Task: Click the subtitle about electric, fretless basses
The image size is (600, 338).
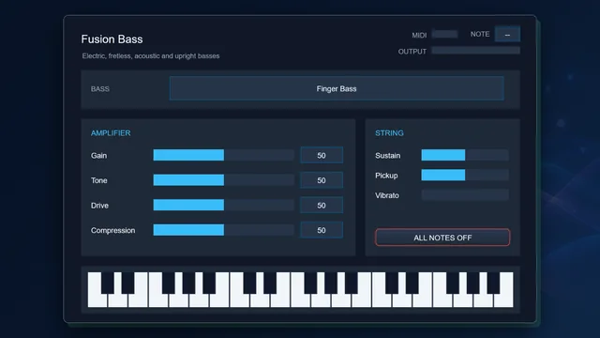Action: click(x=151, y=56)
